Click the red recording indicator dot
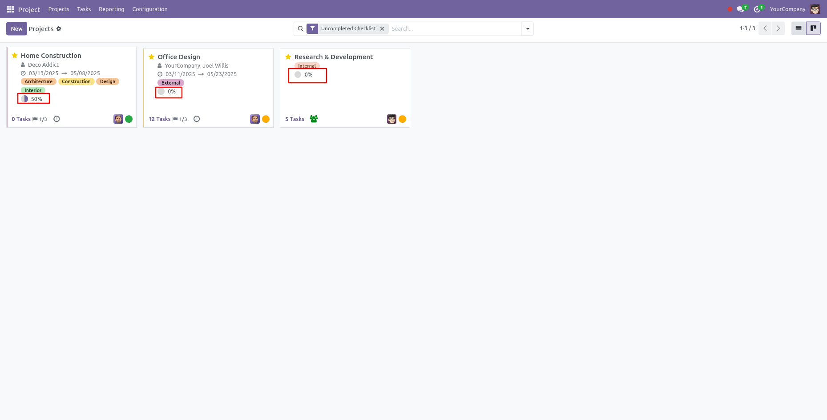827x420 pixels. (730, 9)
